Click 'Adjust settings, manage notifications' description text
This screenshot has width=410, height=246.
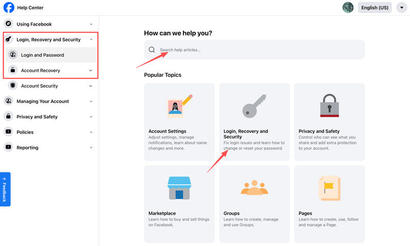point(177,143)
